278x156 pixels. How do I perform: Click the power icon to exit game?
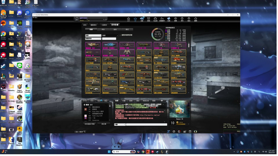[x=196, y=19]
